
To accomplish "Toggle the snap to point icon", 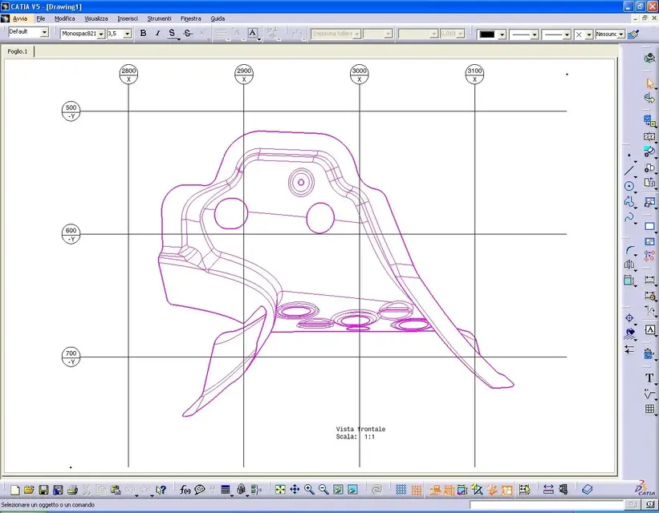I will [x=416, y=490].
